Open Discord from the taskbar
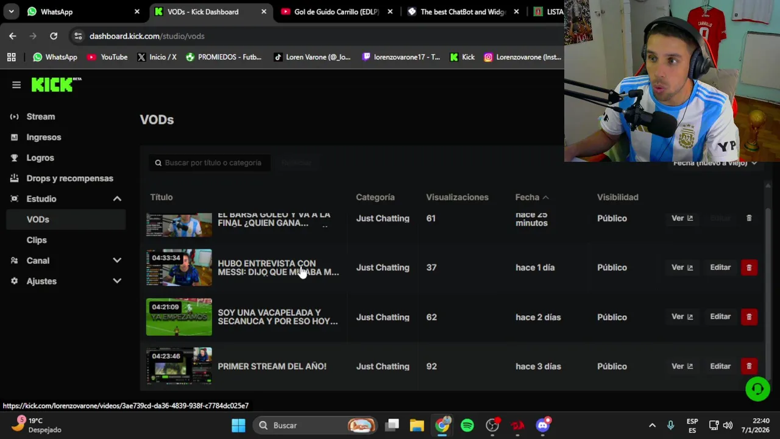Viewport: 780px width, 439px height. [542, 425]
